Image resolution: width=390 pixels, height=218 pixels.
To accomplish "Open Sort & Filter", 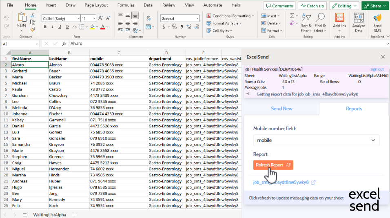I will tap(306, 23).
